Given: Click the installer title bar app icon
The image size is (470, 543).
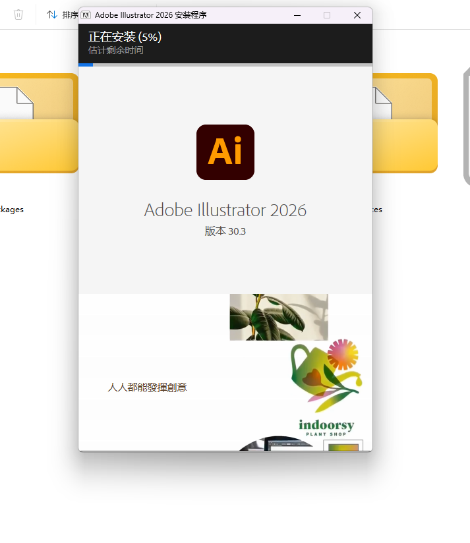Looking at the screenshot, I should point(86,15).
